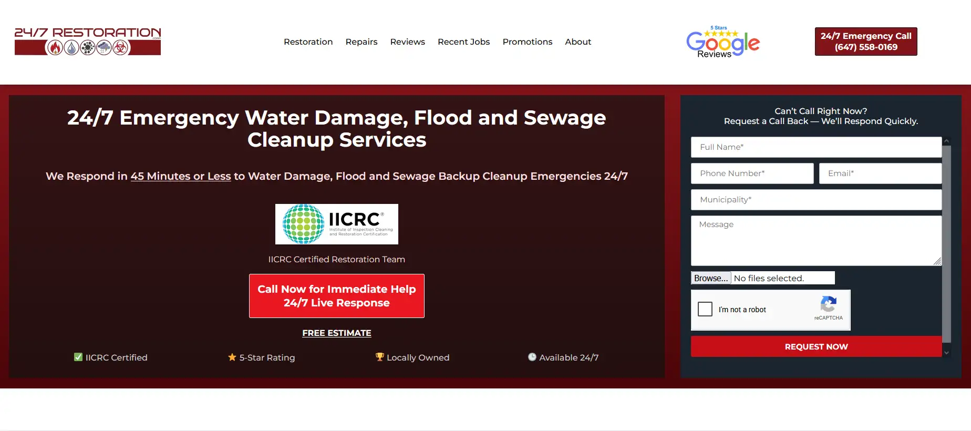Screen dimensions: 971x431
Task: Click the 24/7 Emergency Call button
Action: click(x=866, y=42)
